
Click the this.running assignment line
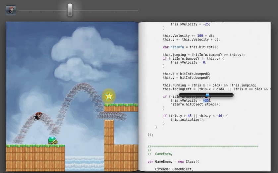pyautogui.click(x=209, y=85)
